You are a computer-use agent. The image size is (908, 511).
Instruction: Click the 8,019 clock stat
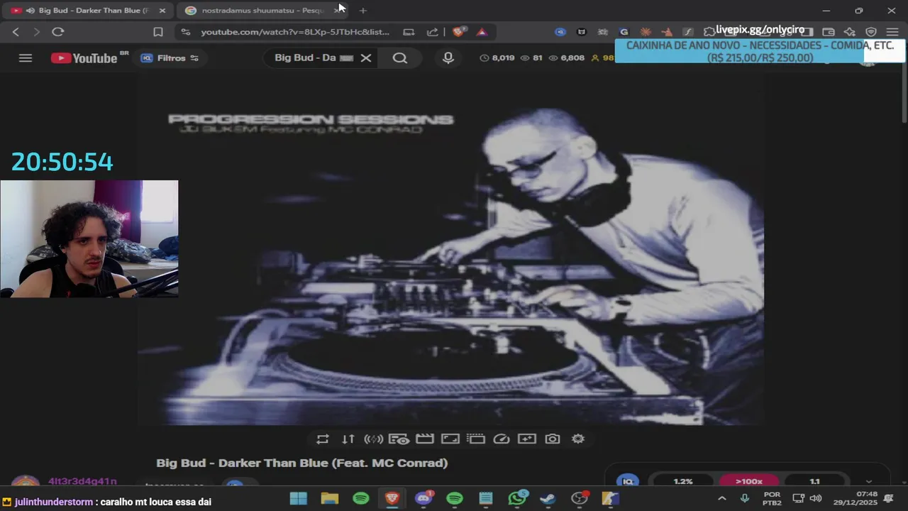tap(497, 58)
